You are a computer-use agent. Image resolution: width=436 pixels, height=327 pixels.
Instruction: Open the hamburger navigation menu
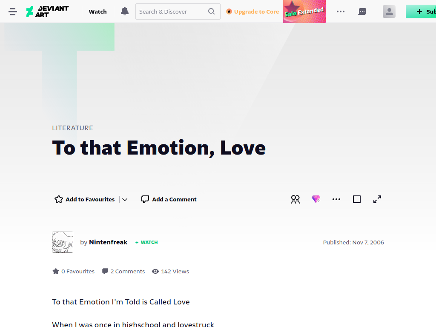click(x=13, y=11)
